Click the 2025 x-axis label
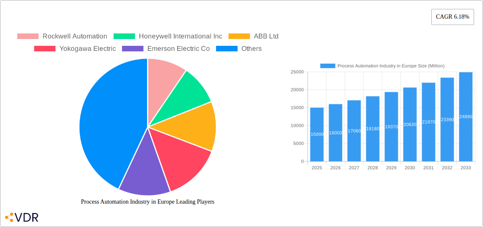Viewport: 483px width, 227px height. coord(317,168)
